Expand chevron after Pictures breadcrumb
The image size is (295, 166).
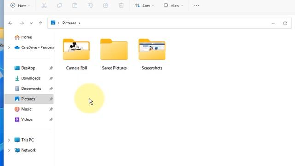[79, 23]
